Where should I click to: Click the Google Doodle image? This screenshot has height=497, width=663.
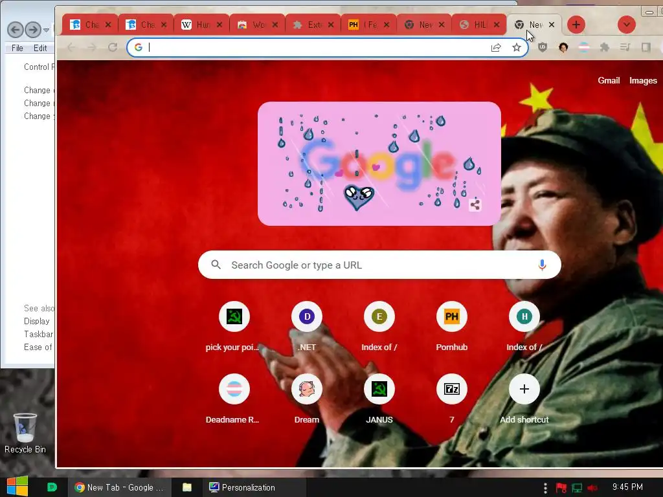(x=379, y=164)
